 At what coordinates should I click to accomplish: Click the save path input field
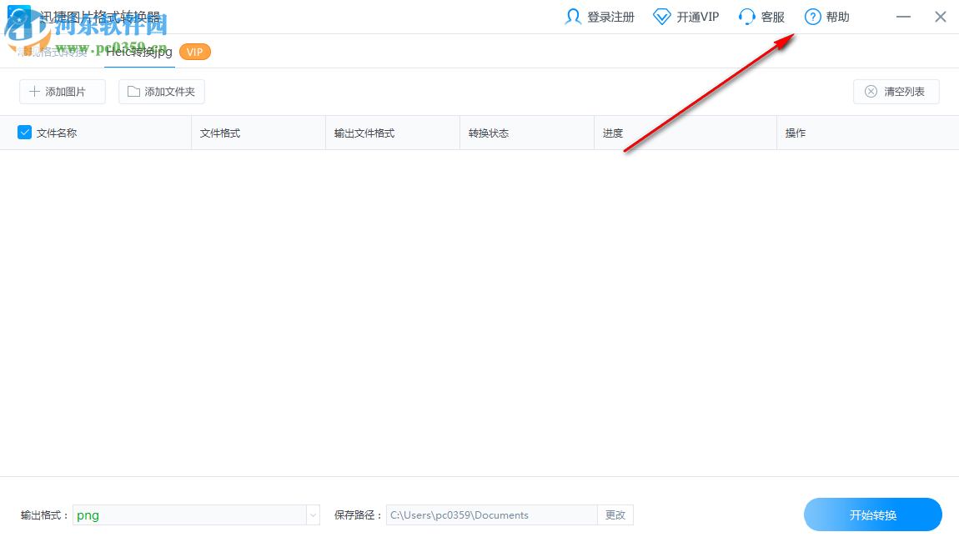coord(490,514)
